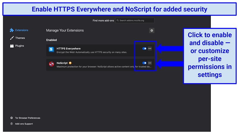Screen dimensions: 239x134
Task: Click the HTTPS Everywhere extension icon
Action: tap(51, 50)
